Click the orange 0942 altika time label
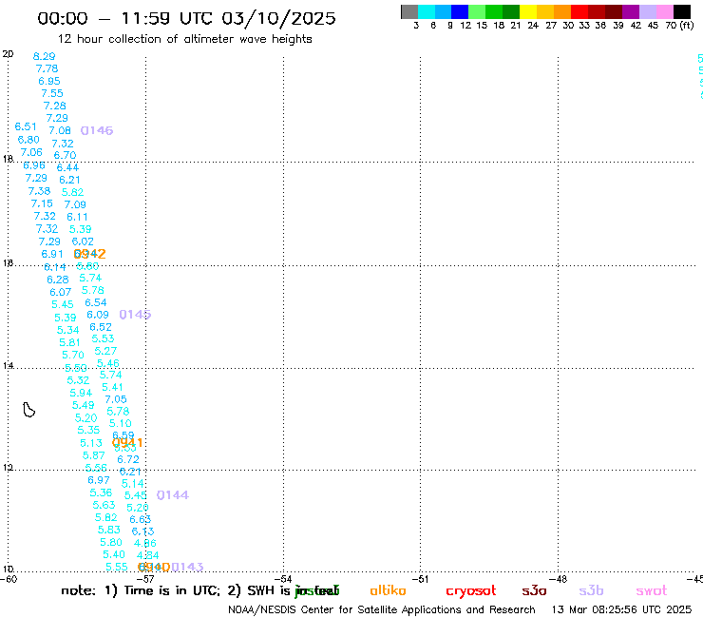This screenshot has width=703, height=618. [89, 254]
